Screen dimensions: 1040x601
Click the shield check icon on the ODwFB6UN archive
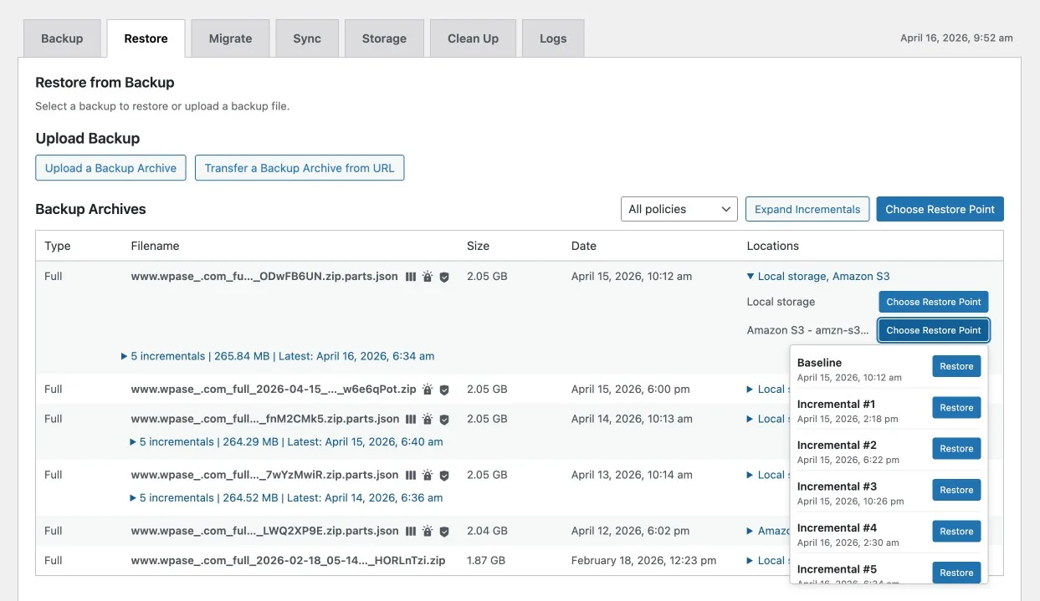pyautogui.click(x=444, y=277)
